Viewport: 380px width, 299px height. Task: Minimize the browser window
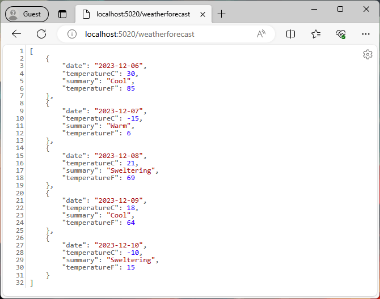pyautogui.click(x=314, y=9)
